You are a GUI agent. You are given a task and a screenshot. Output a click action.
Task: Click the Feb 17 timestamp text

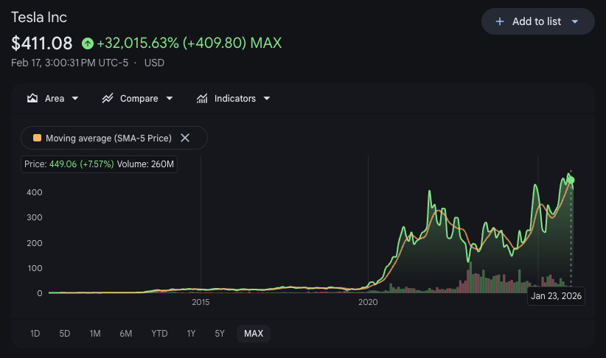69,63
